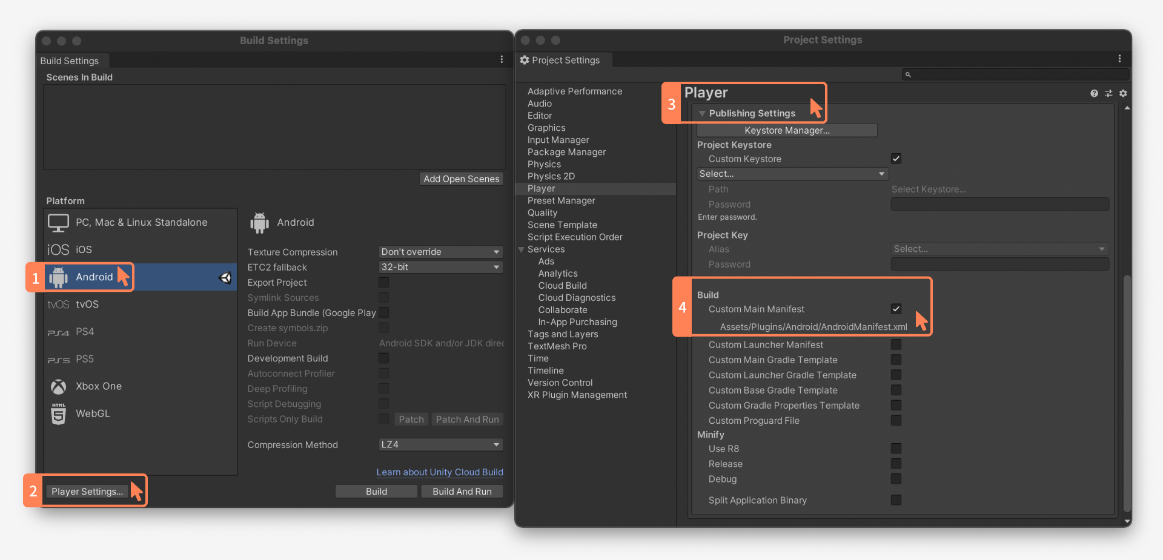1163x560 pixels.
Task: Open Texture Compression dropdown
Action: [441, 252]
